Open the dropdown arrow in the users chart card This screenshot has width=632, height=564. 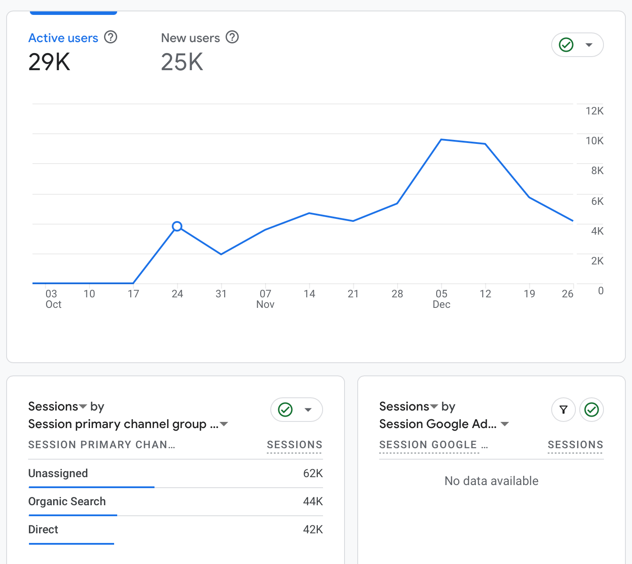(589, 45)
